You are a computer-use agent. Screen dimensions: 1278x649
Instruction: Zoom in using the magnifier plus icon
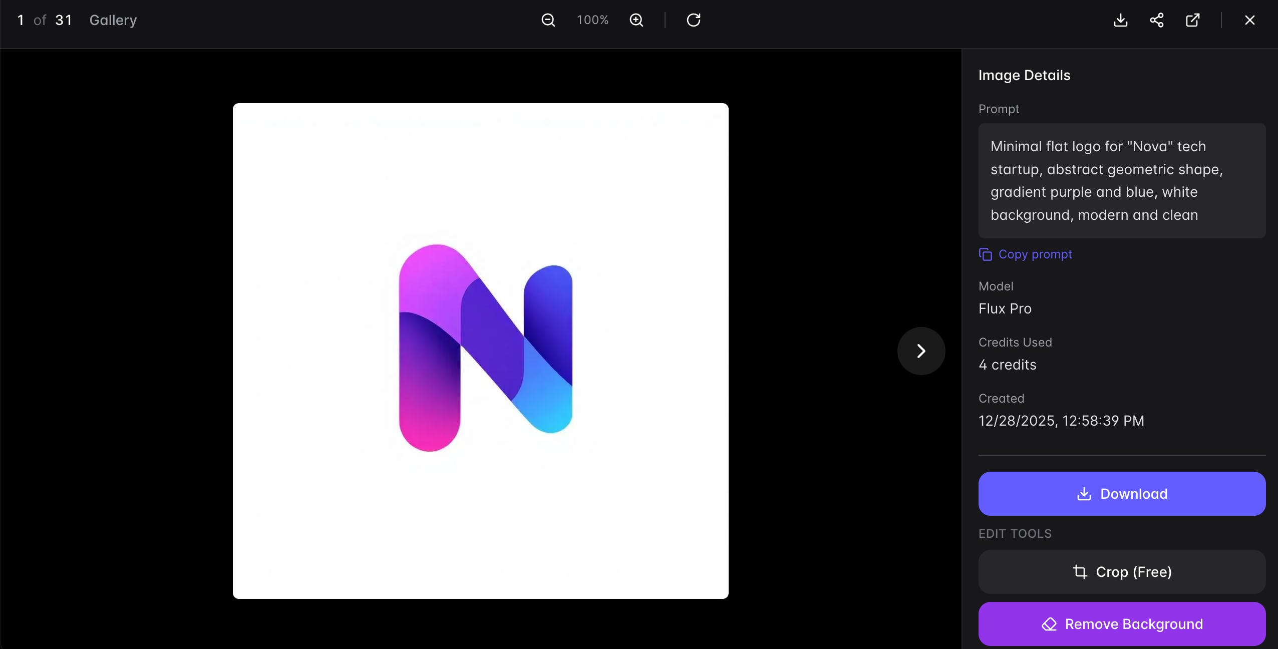(636, 20)
